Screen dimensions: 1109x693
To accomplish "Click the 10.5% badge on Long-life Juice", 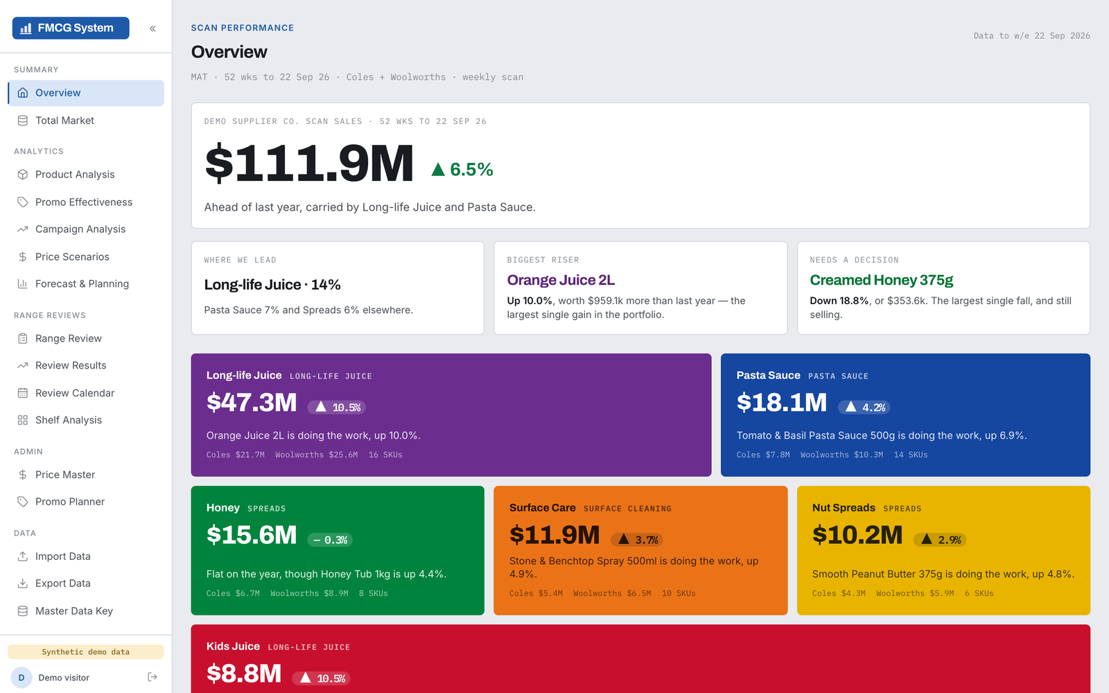I will [x=337, y=407].
